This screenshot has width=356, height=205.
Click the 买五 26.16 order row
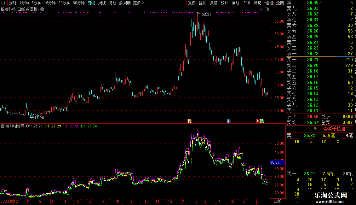click(320, 83)
